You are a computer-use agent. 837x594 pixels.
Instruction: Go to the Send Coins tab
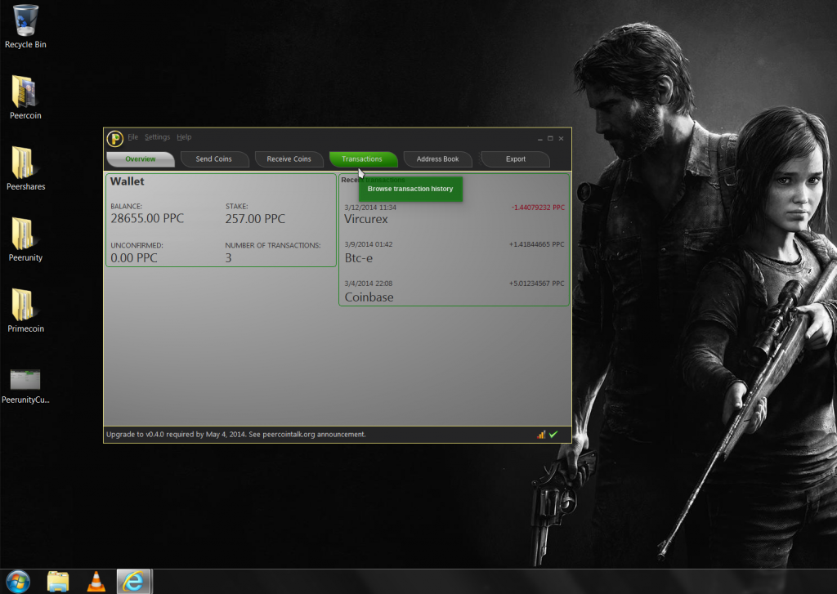214,159
